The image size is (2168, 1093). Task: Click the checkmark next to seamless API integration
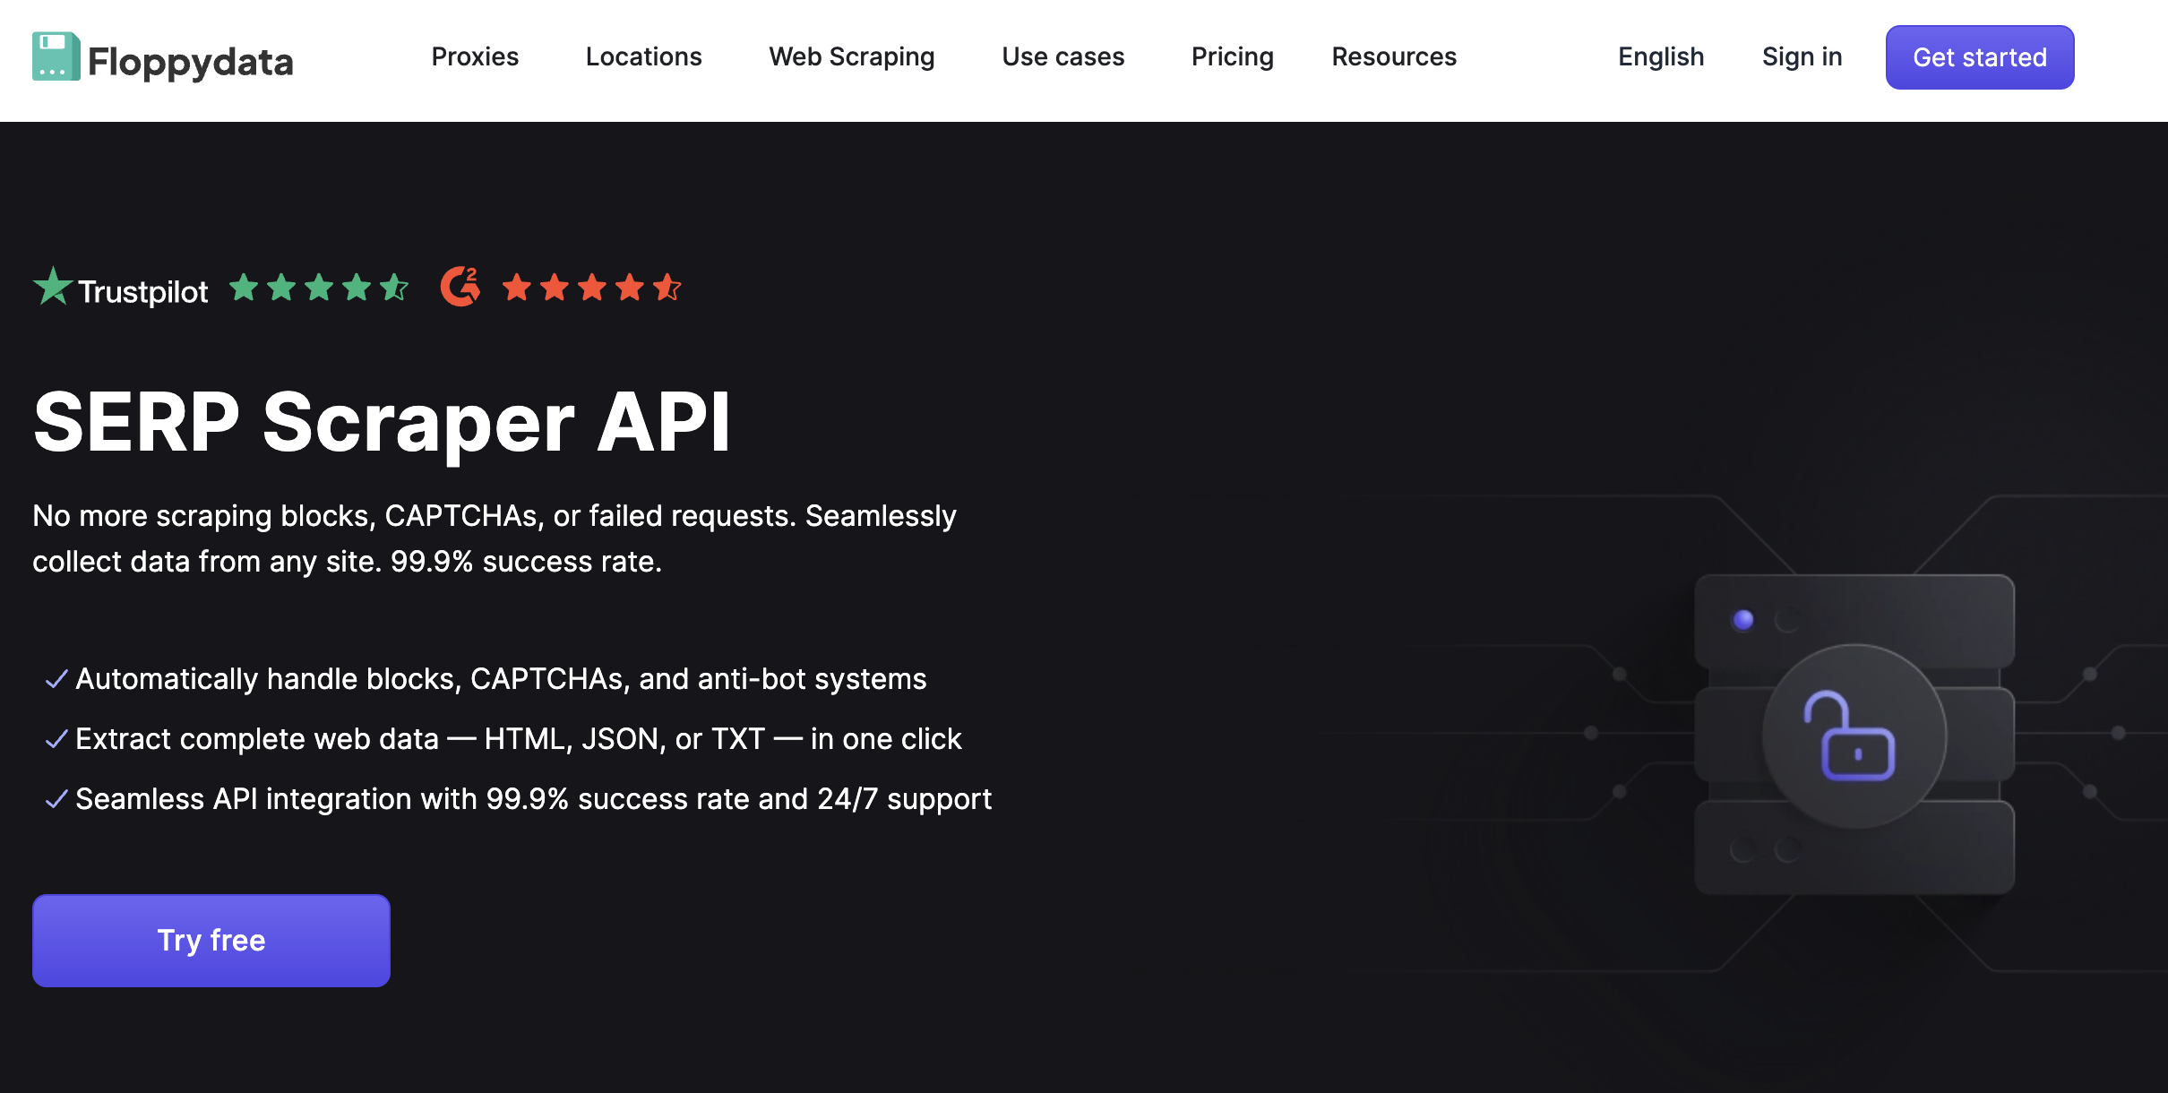(x=56, y=798)
